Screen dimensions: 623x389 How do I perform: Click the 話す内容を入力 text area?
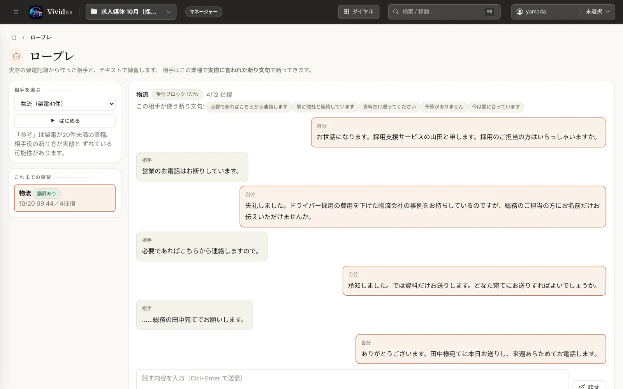pyautogui.click(x=352, y=379)
